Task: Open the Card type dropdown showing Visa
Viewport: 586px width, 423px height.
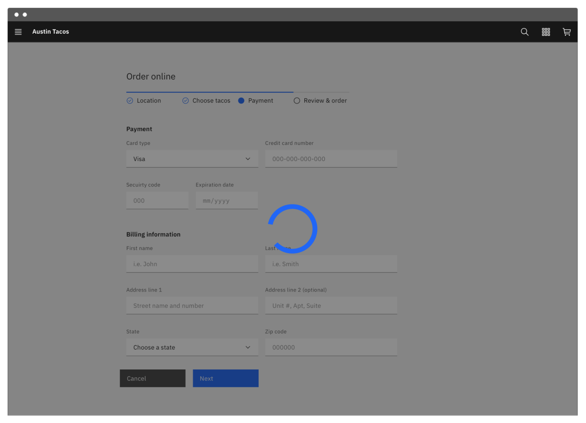Action: point(192,159)
